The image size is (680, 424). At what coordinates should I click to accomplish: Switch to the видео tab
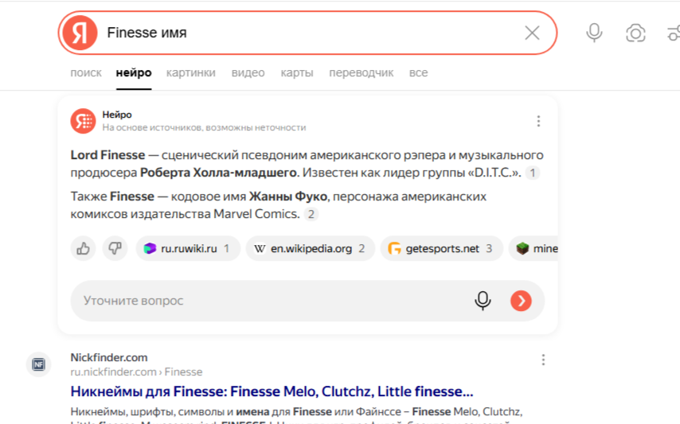point(248,72)
